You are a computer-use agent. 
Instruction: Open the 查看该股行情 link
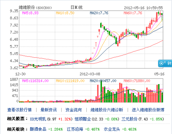click(x=19, y=110)
